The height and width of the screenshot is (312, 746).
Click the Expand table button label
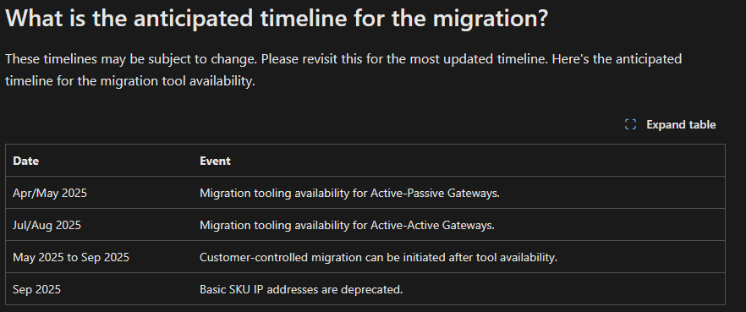[x=681, y=124]
